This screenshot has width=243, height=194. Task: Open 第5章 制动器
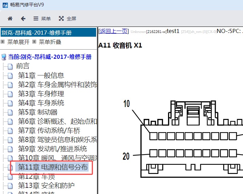(x=38, y=112)
